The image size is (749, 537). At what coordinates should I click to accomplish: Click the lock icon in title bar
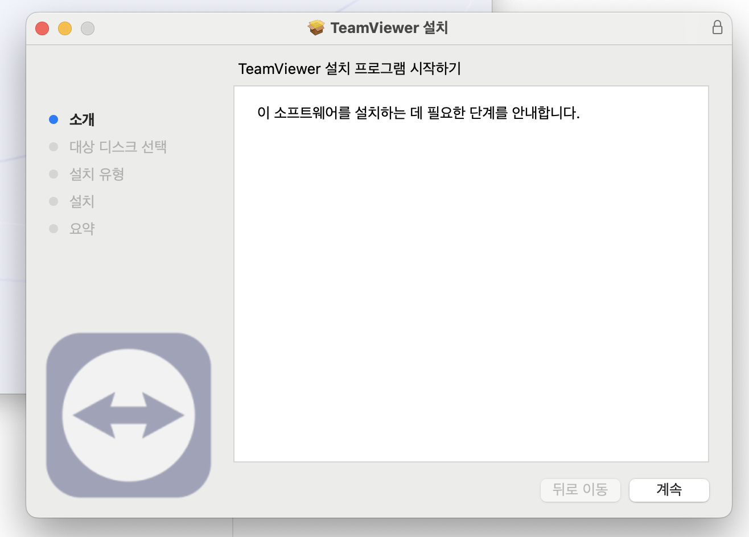coord(717,27)
